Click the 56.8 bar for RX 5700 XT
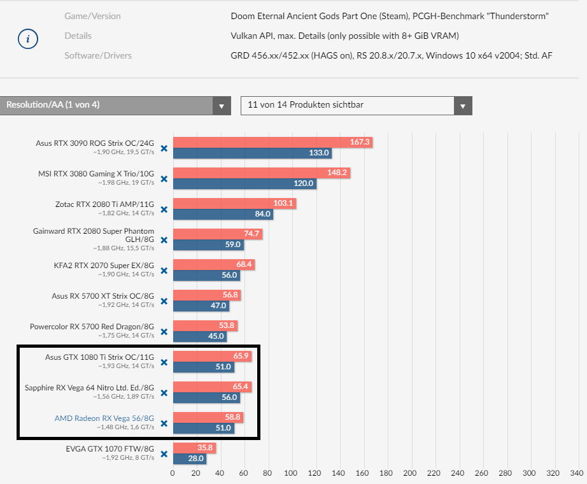 207,295
